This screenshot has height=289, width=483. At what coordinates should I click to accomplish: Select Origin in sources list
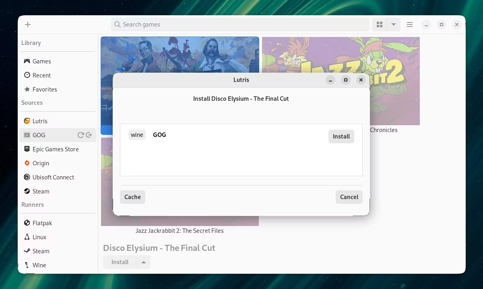(41, 163)
